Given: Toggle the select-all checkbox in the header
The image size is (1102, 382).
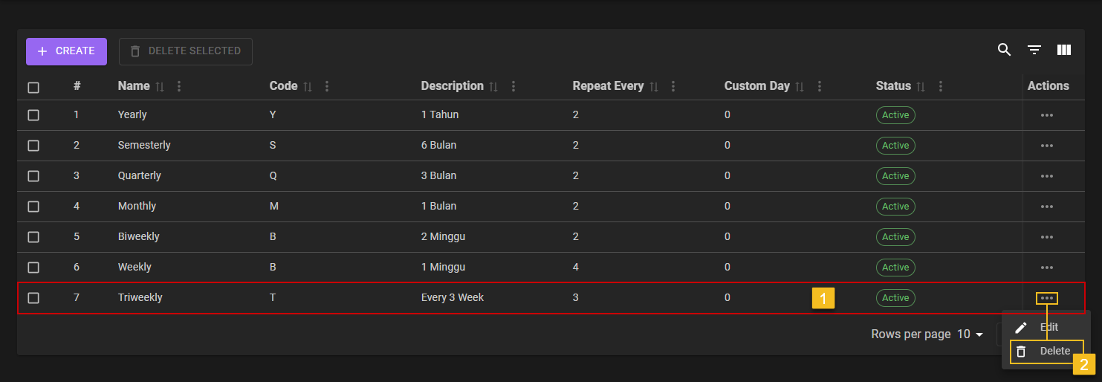Looking at the screenshot, I should pyautogui.click(x=33, y=88).
